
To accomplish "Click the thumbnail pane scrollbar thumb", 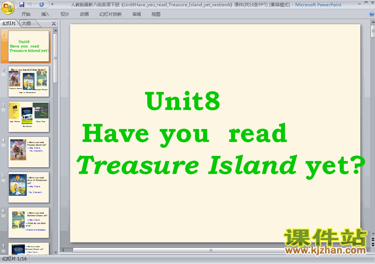I will (55, 58).
